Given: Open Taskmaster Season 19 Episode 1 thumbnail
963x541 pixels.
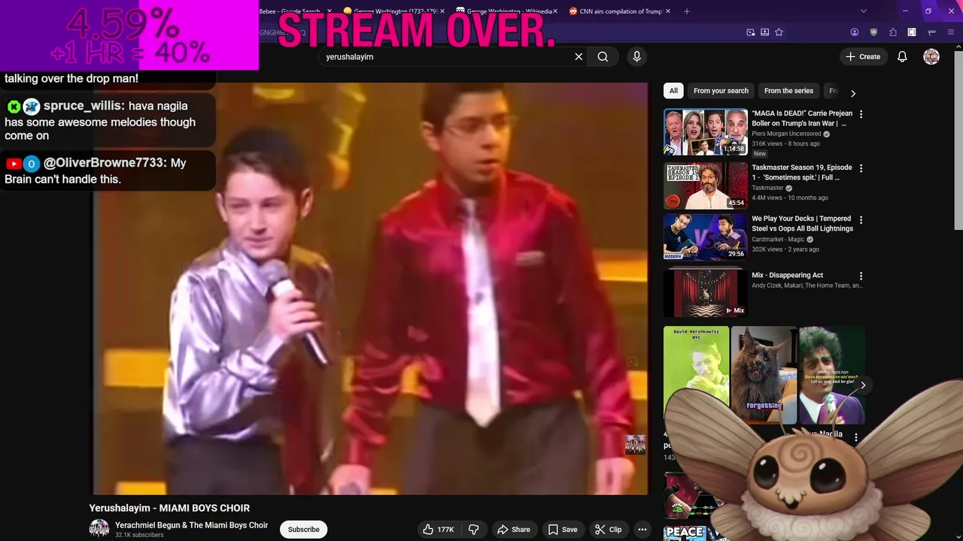Looking at the screenshot, I should 706,186.
